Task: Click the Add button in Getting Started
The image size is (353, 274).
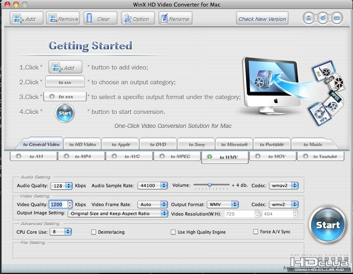Action: (65, 67)
